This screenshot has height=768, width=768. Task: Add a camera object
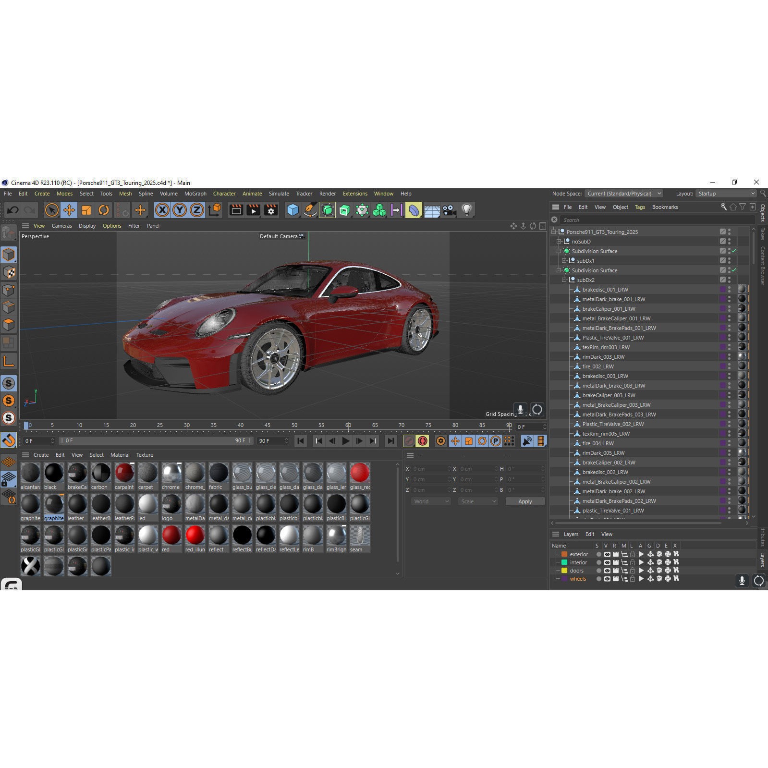(x=449, y=210)
